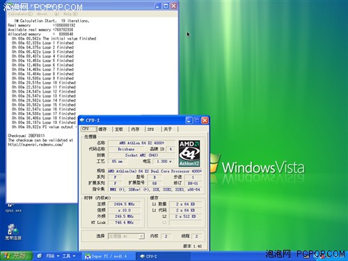
Task: Click the 65 nm technology value
Action: (117, 161)
